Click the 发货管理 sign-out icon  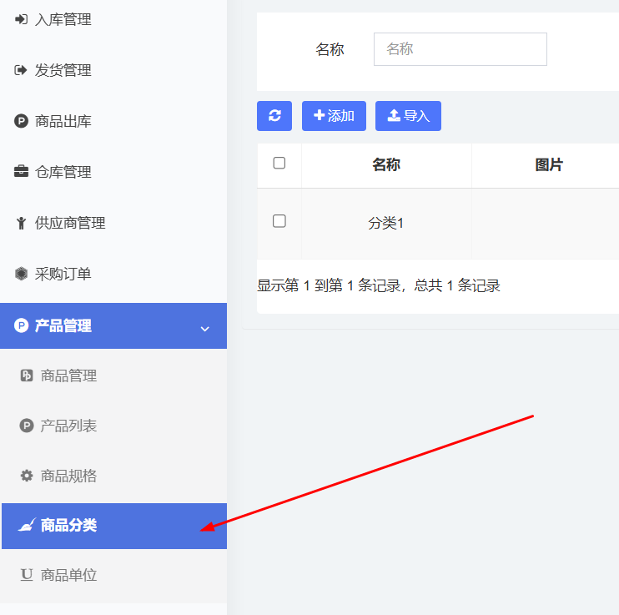coord(21,70)
